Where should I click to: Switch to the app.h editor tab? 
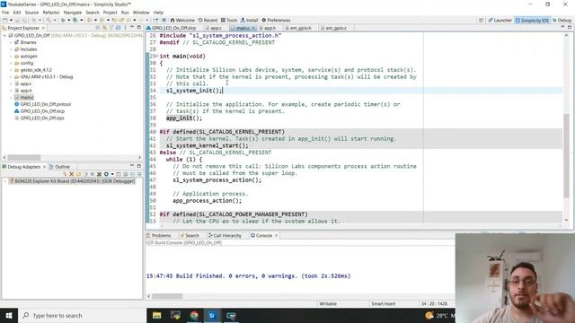268,28
